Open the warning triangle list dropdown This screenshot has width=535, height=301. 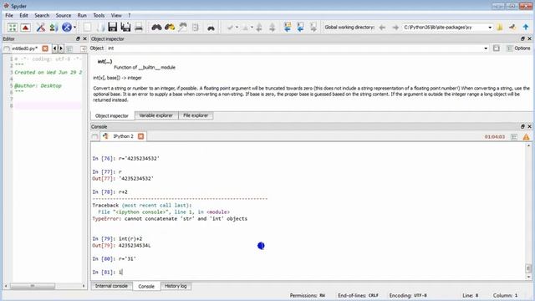click(252, 28)
